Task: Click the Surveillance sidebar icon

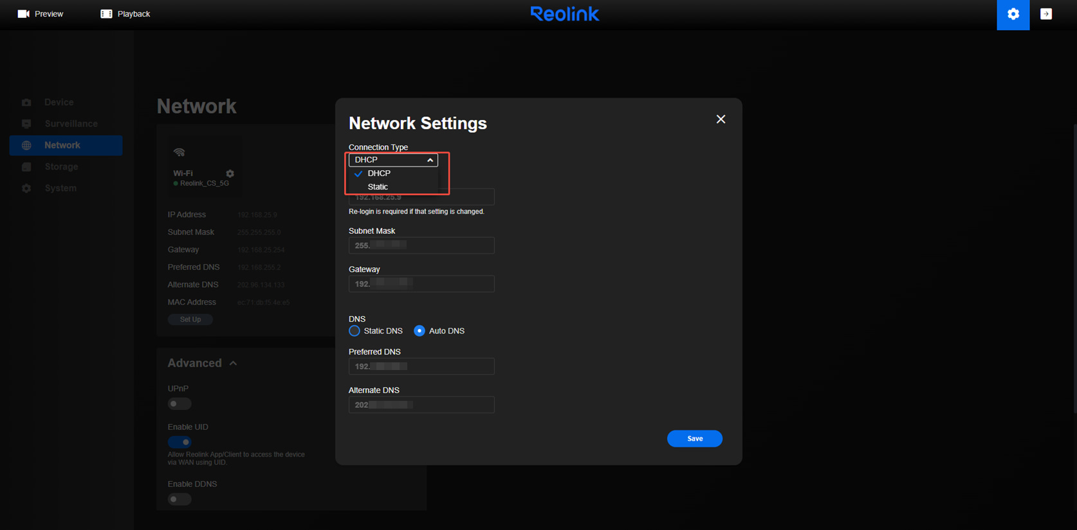Action: [x=26, y=123]
